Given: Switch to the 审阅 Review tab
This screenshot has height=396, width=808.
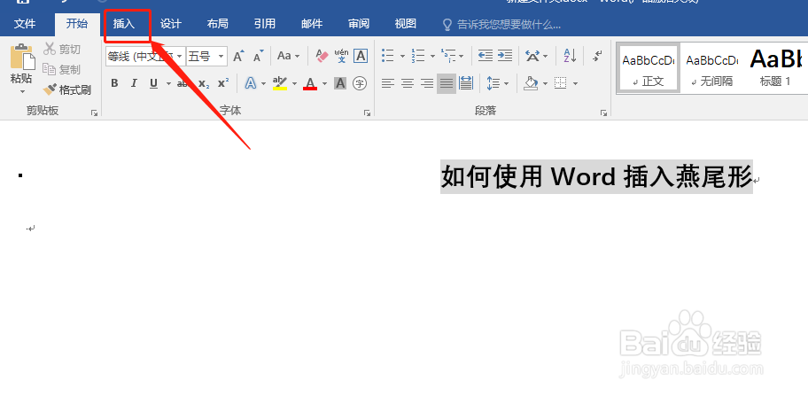Looking at the screenshot, I should pos(358,24).
